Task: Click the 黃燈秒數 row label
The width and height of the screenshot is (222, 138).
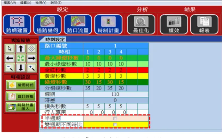Action: pyautogui.click(x=55, y=76)
